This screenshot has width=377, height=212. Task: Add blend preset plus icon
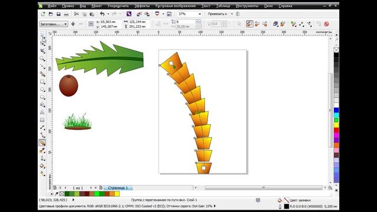(73, 24)
